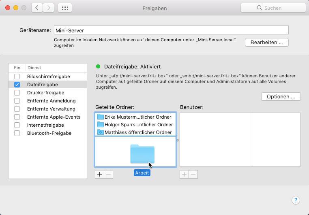Add a shared folder with plus button
This screenshot has width=309, height=215.
[99, 174]
